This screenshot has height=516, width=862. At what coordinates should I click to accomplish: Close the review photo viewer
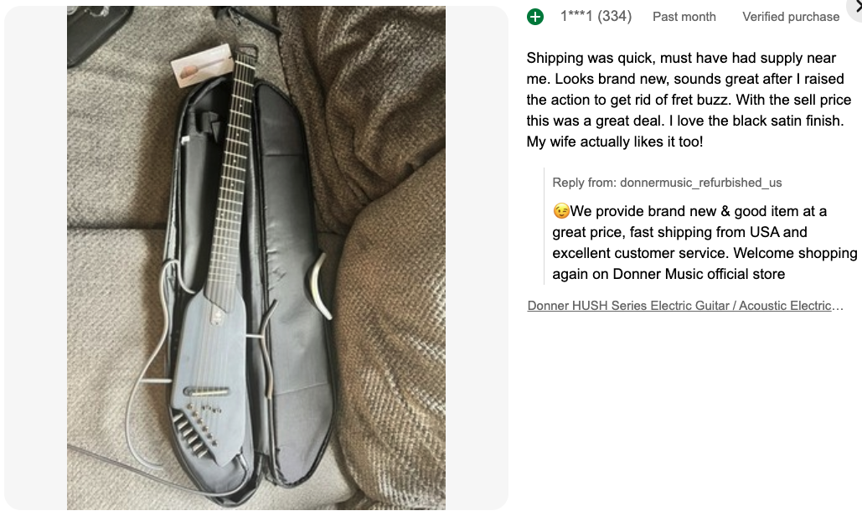pyautogui.click(x=856, y=8)
